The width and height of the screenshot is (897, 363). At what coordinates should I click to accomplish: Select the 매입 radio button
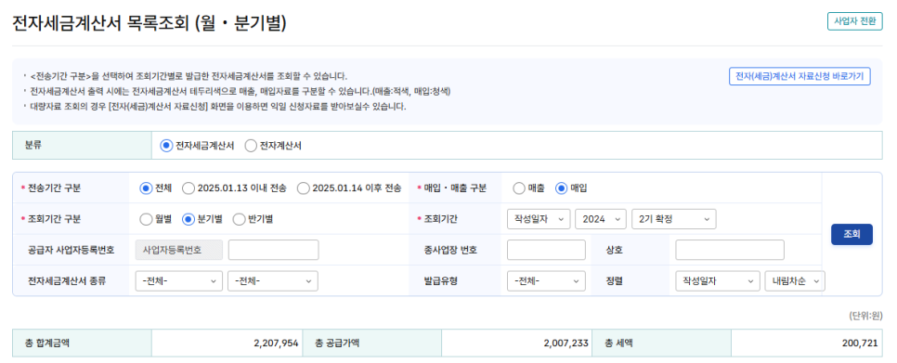(x=561, y=188)
